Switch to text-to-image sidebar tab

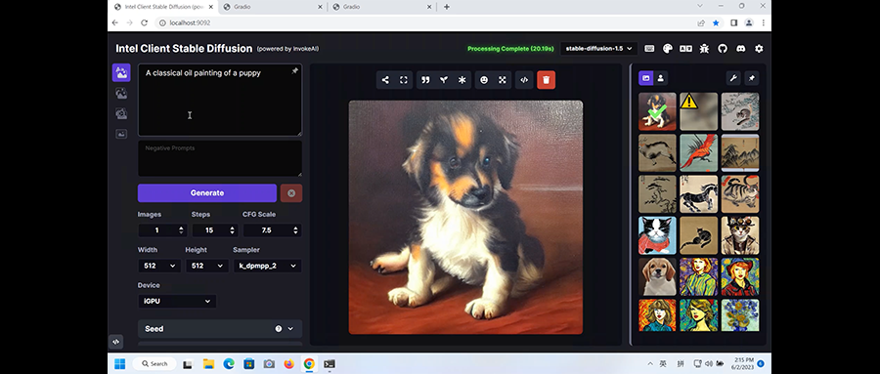coord(121,72)
